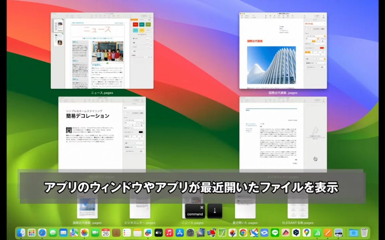Open the Mail app in the Dock
The width and height of the screenshot is (385, 240).
pos(63,233)
